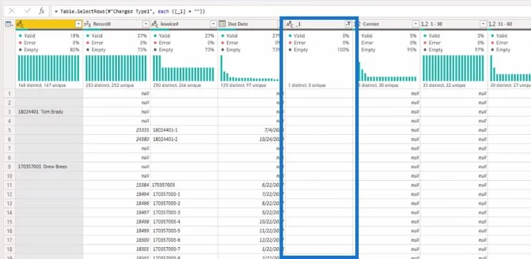Open the 1 - 30 column filter dropdown
The height and width of the screenshot is (259, 531).
(x=483, y=24)
